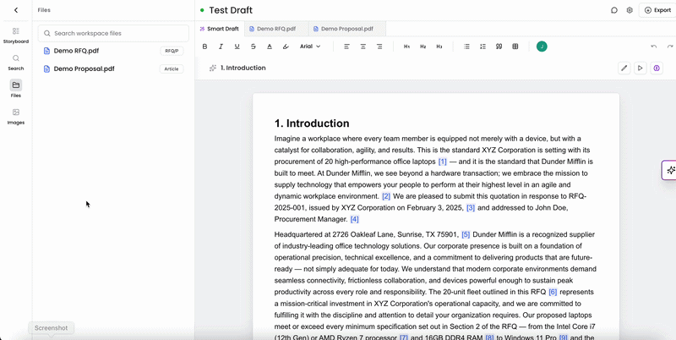The height and width of the screenshot is (340, 676).
Task: Toggle strikethrough formatting
Action: [253, 47]
